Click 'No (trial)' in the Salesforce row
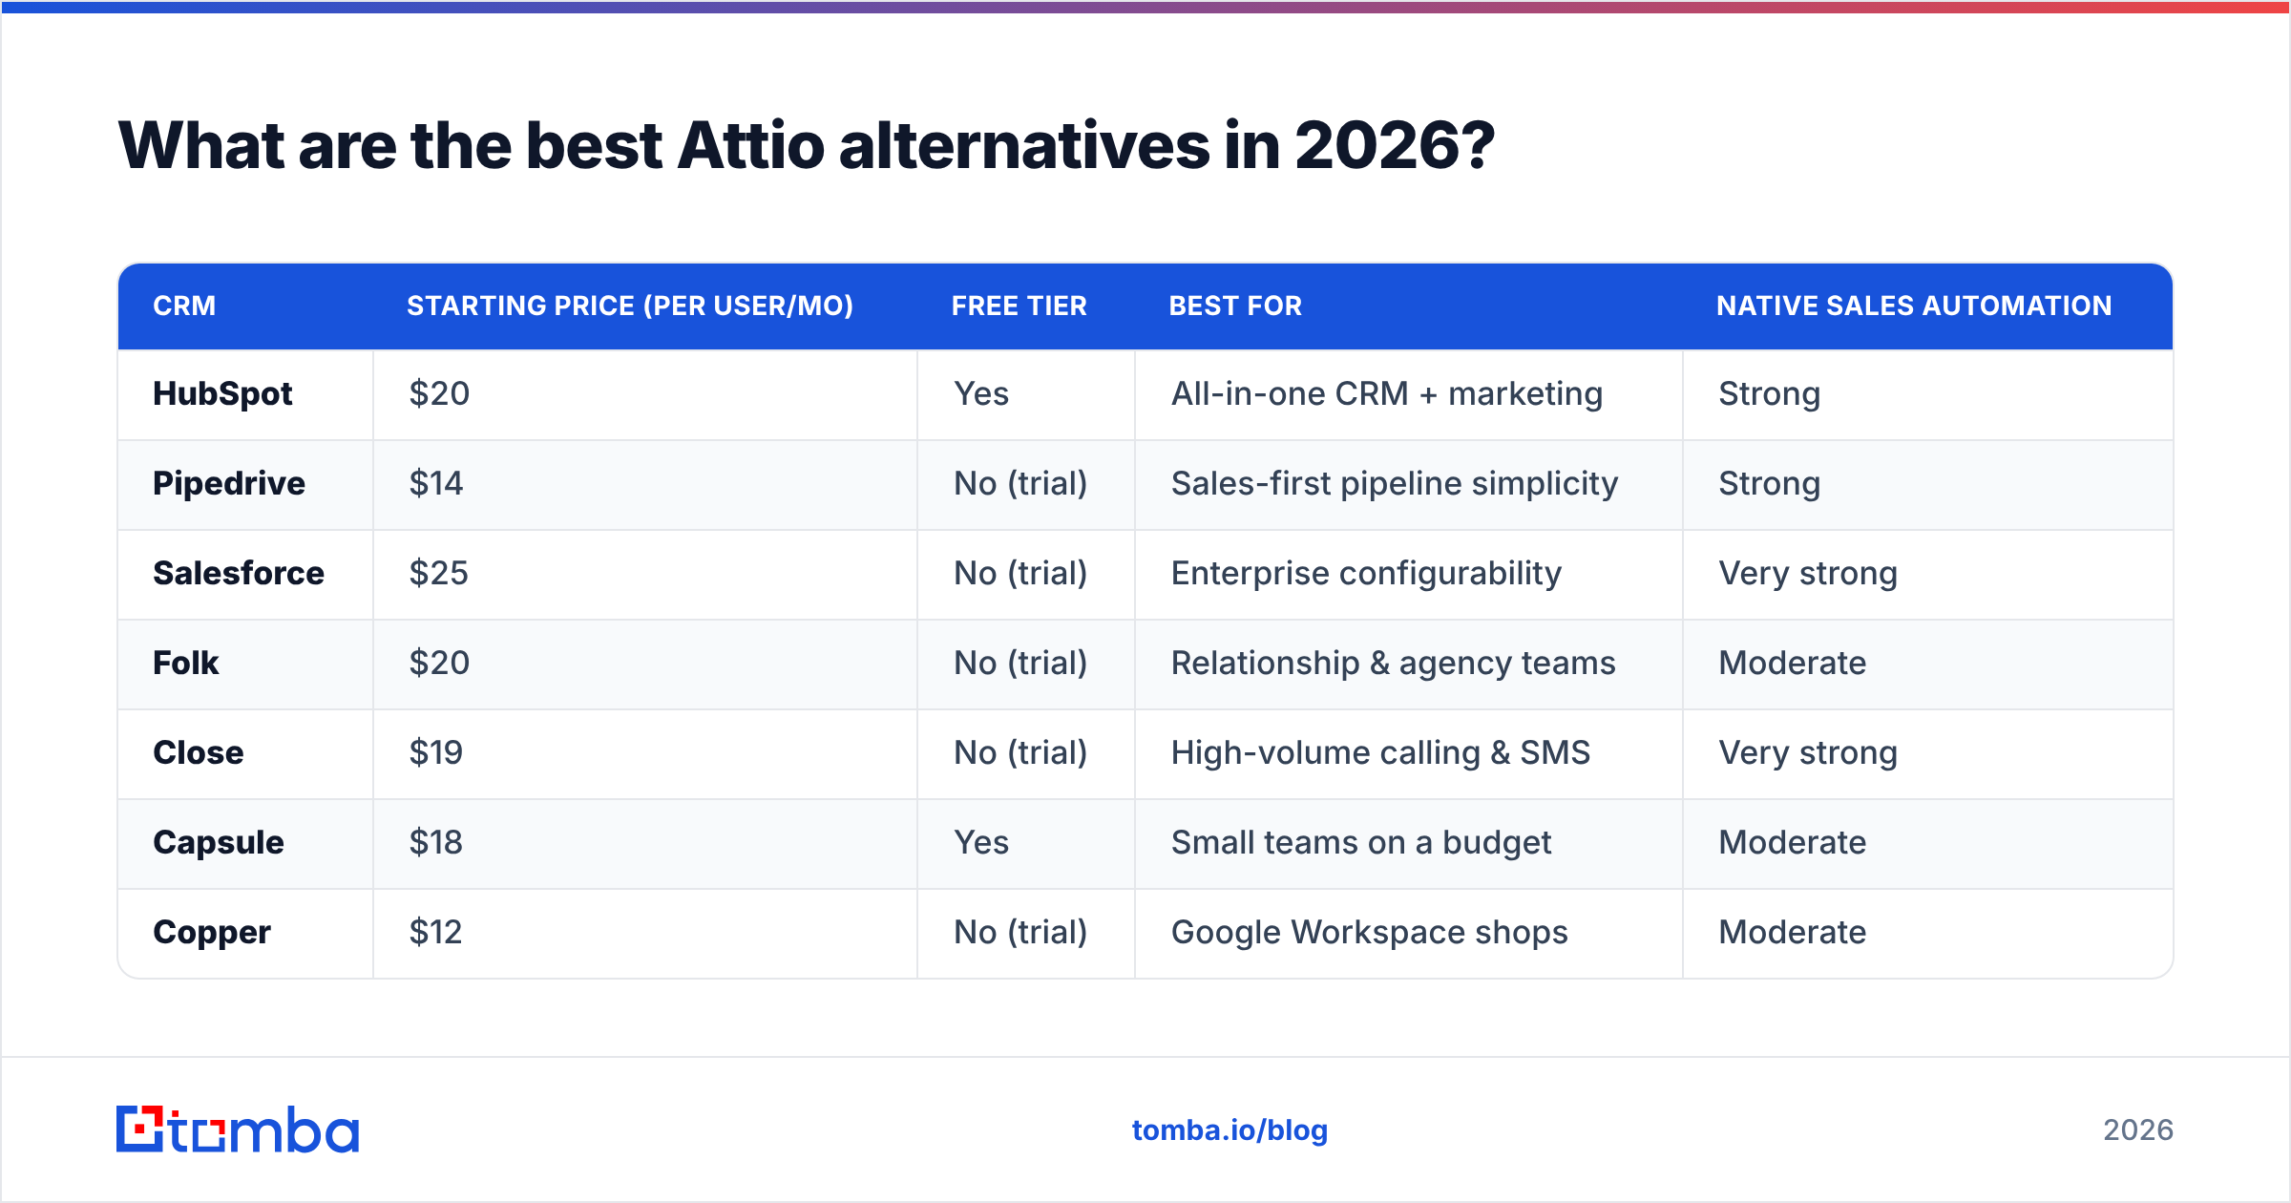 1020,573
